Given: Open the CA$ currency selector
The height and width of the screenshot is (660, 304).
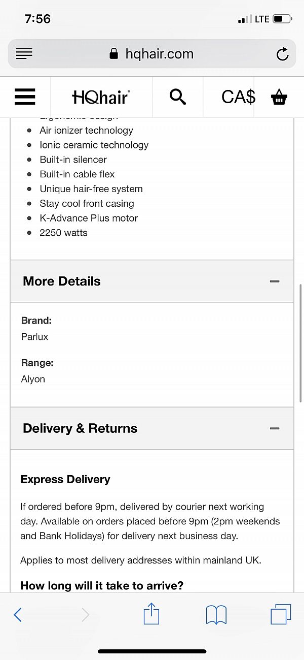Looking at the screenshot, I should point(238,97).
